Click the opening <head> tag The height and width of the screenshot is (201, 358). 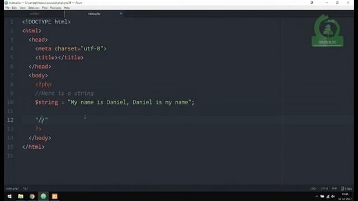39,40
